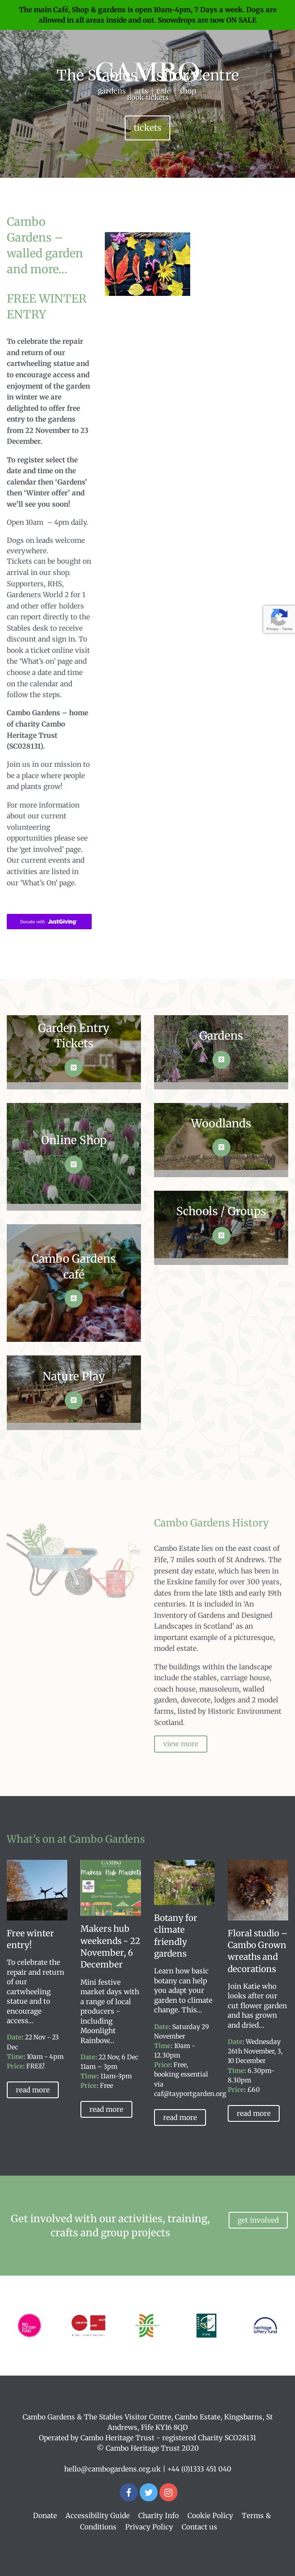This screenshot has width=295, height=2576.
Task: Click the tickets button in header
Action: [x=147, y=128]
